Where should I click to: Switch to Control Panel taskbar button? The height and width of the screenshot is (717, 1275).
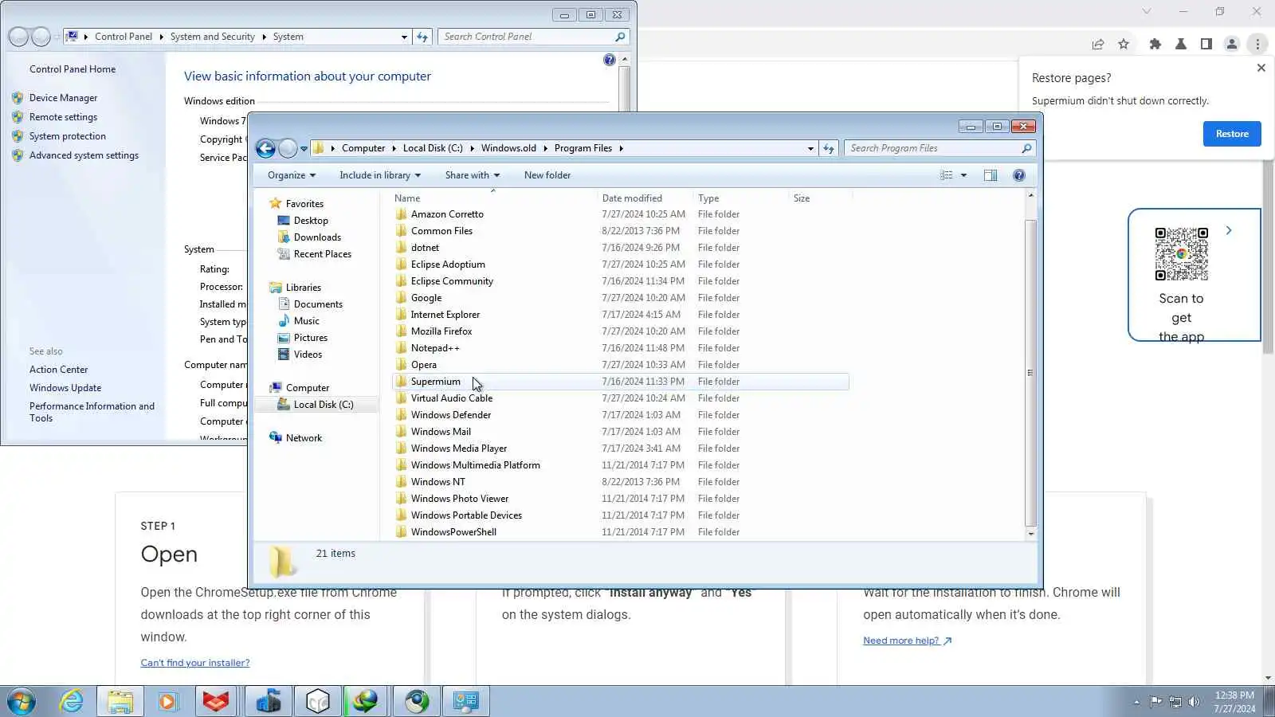coord(465,702)
